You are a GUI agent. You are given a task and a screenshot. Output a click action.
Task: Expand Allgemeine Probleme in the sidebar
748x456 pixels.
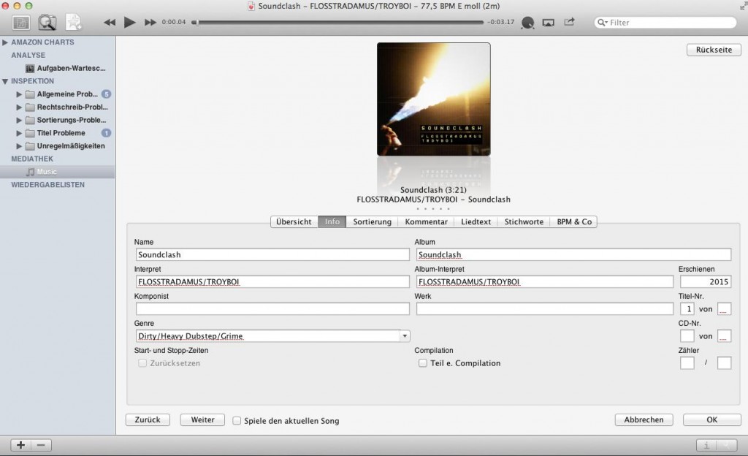(19, 94)
